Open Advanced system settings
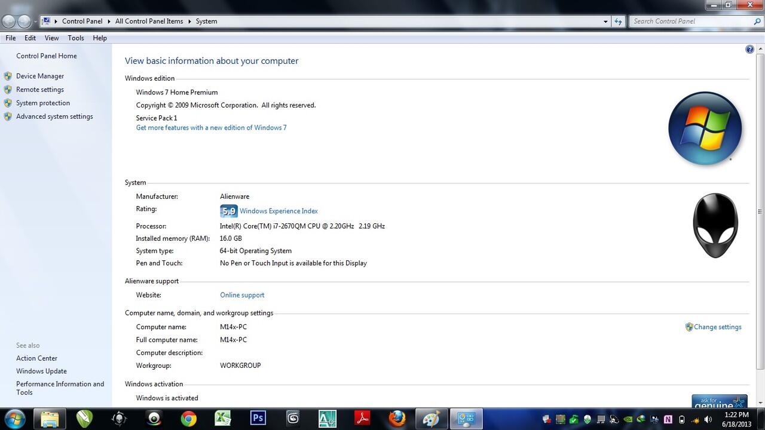765x430 pixels. pyautogui.click(x=54, y=116)
